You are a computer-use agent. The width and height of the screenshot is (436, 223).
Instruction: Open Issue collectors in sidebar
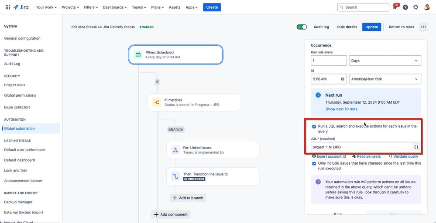(x=17, y=107)
